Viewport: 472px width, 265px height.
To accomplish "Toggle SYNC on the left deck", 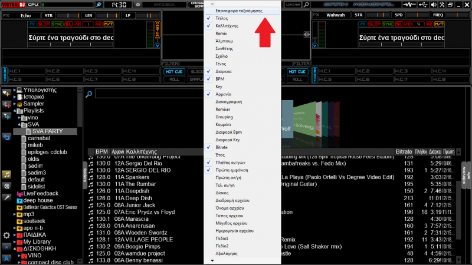I will coord(57,24).
